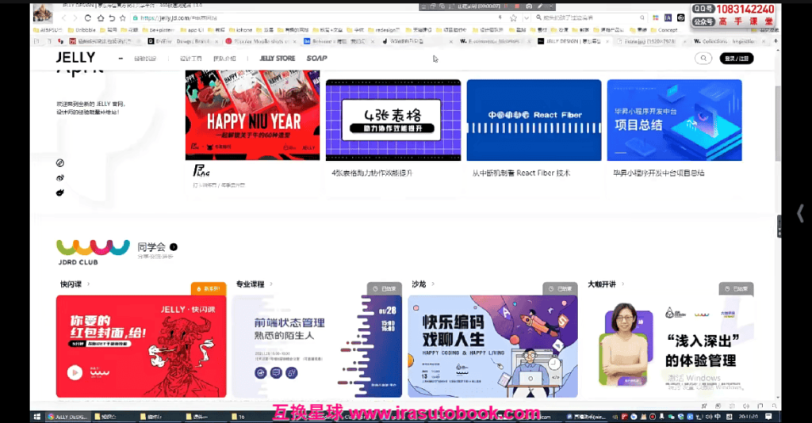Viewport: 812px width, 423px height.
Task: Focus the jelly.jd.com address bar
Action: tap(317, 18)
